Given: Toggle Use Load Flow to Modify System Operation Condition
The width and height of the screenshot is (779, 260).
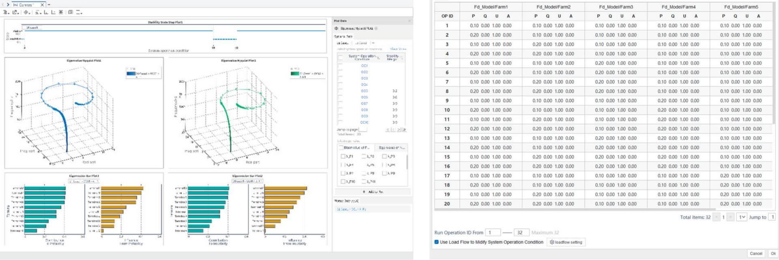Looking at the screenshot, I should (437, 242).
